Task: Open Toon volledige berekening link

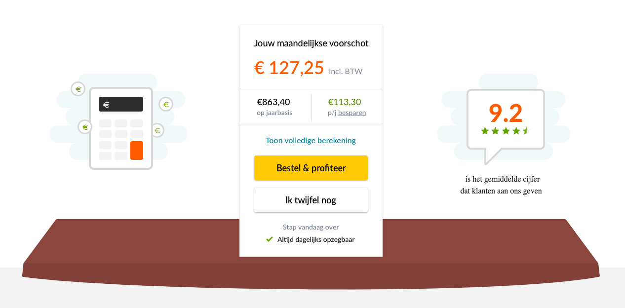Action: tap(311, 141)
